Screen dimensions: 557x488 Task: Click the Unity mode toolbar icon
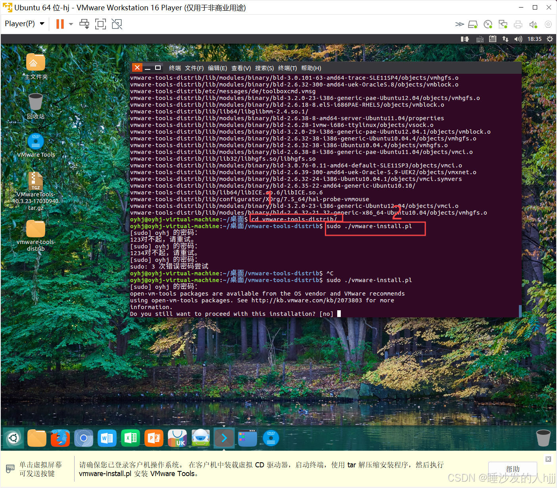[x=117, y=24]
